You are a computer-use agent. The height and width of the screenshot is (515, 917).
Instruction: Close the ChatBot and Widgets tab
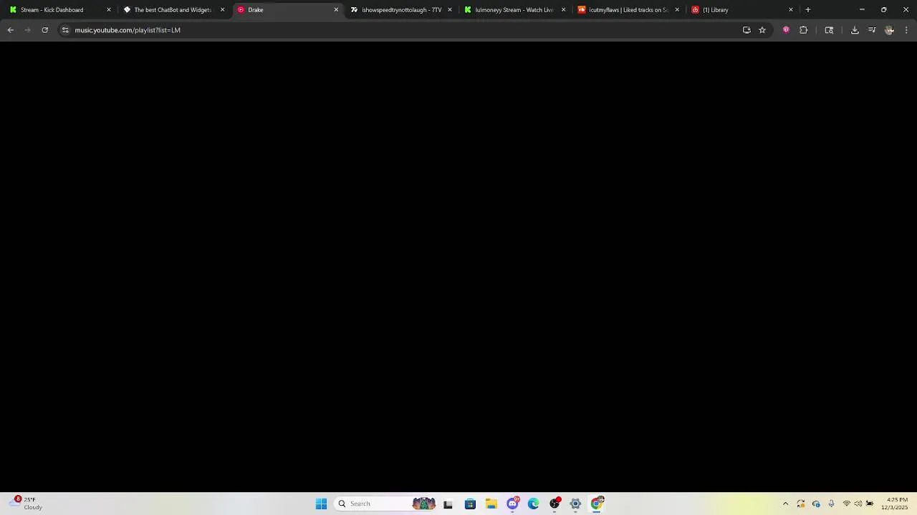pyautogui.click(x=222, y=10)
